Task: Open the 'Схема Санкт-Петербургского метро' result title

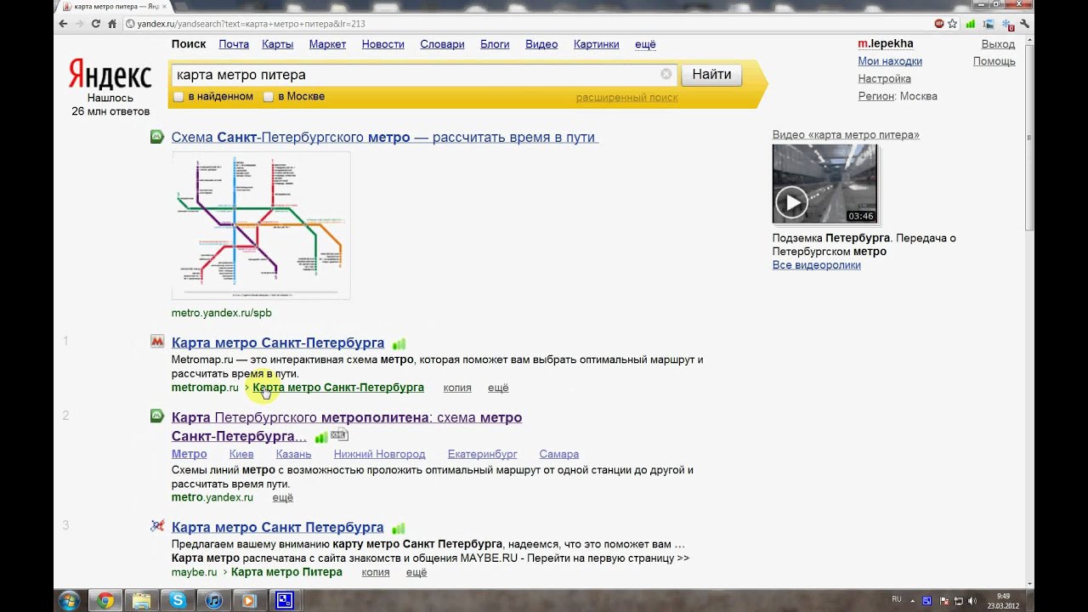Action: pyautogui.click(x=384, y=137)
